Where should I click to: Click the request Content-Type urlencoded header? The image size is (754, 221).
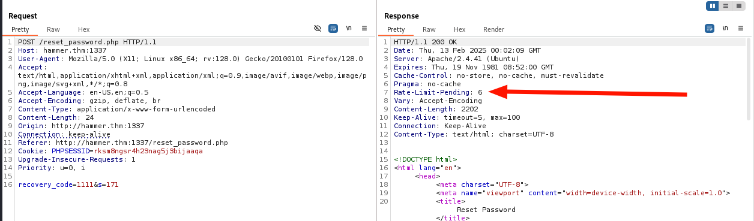116,109
